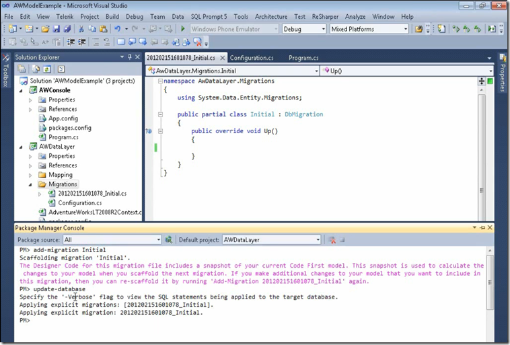Collapse the AWConsole project node
Viewport: 510px width, 345px height.
click(21, 91)
